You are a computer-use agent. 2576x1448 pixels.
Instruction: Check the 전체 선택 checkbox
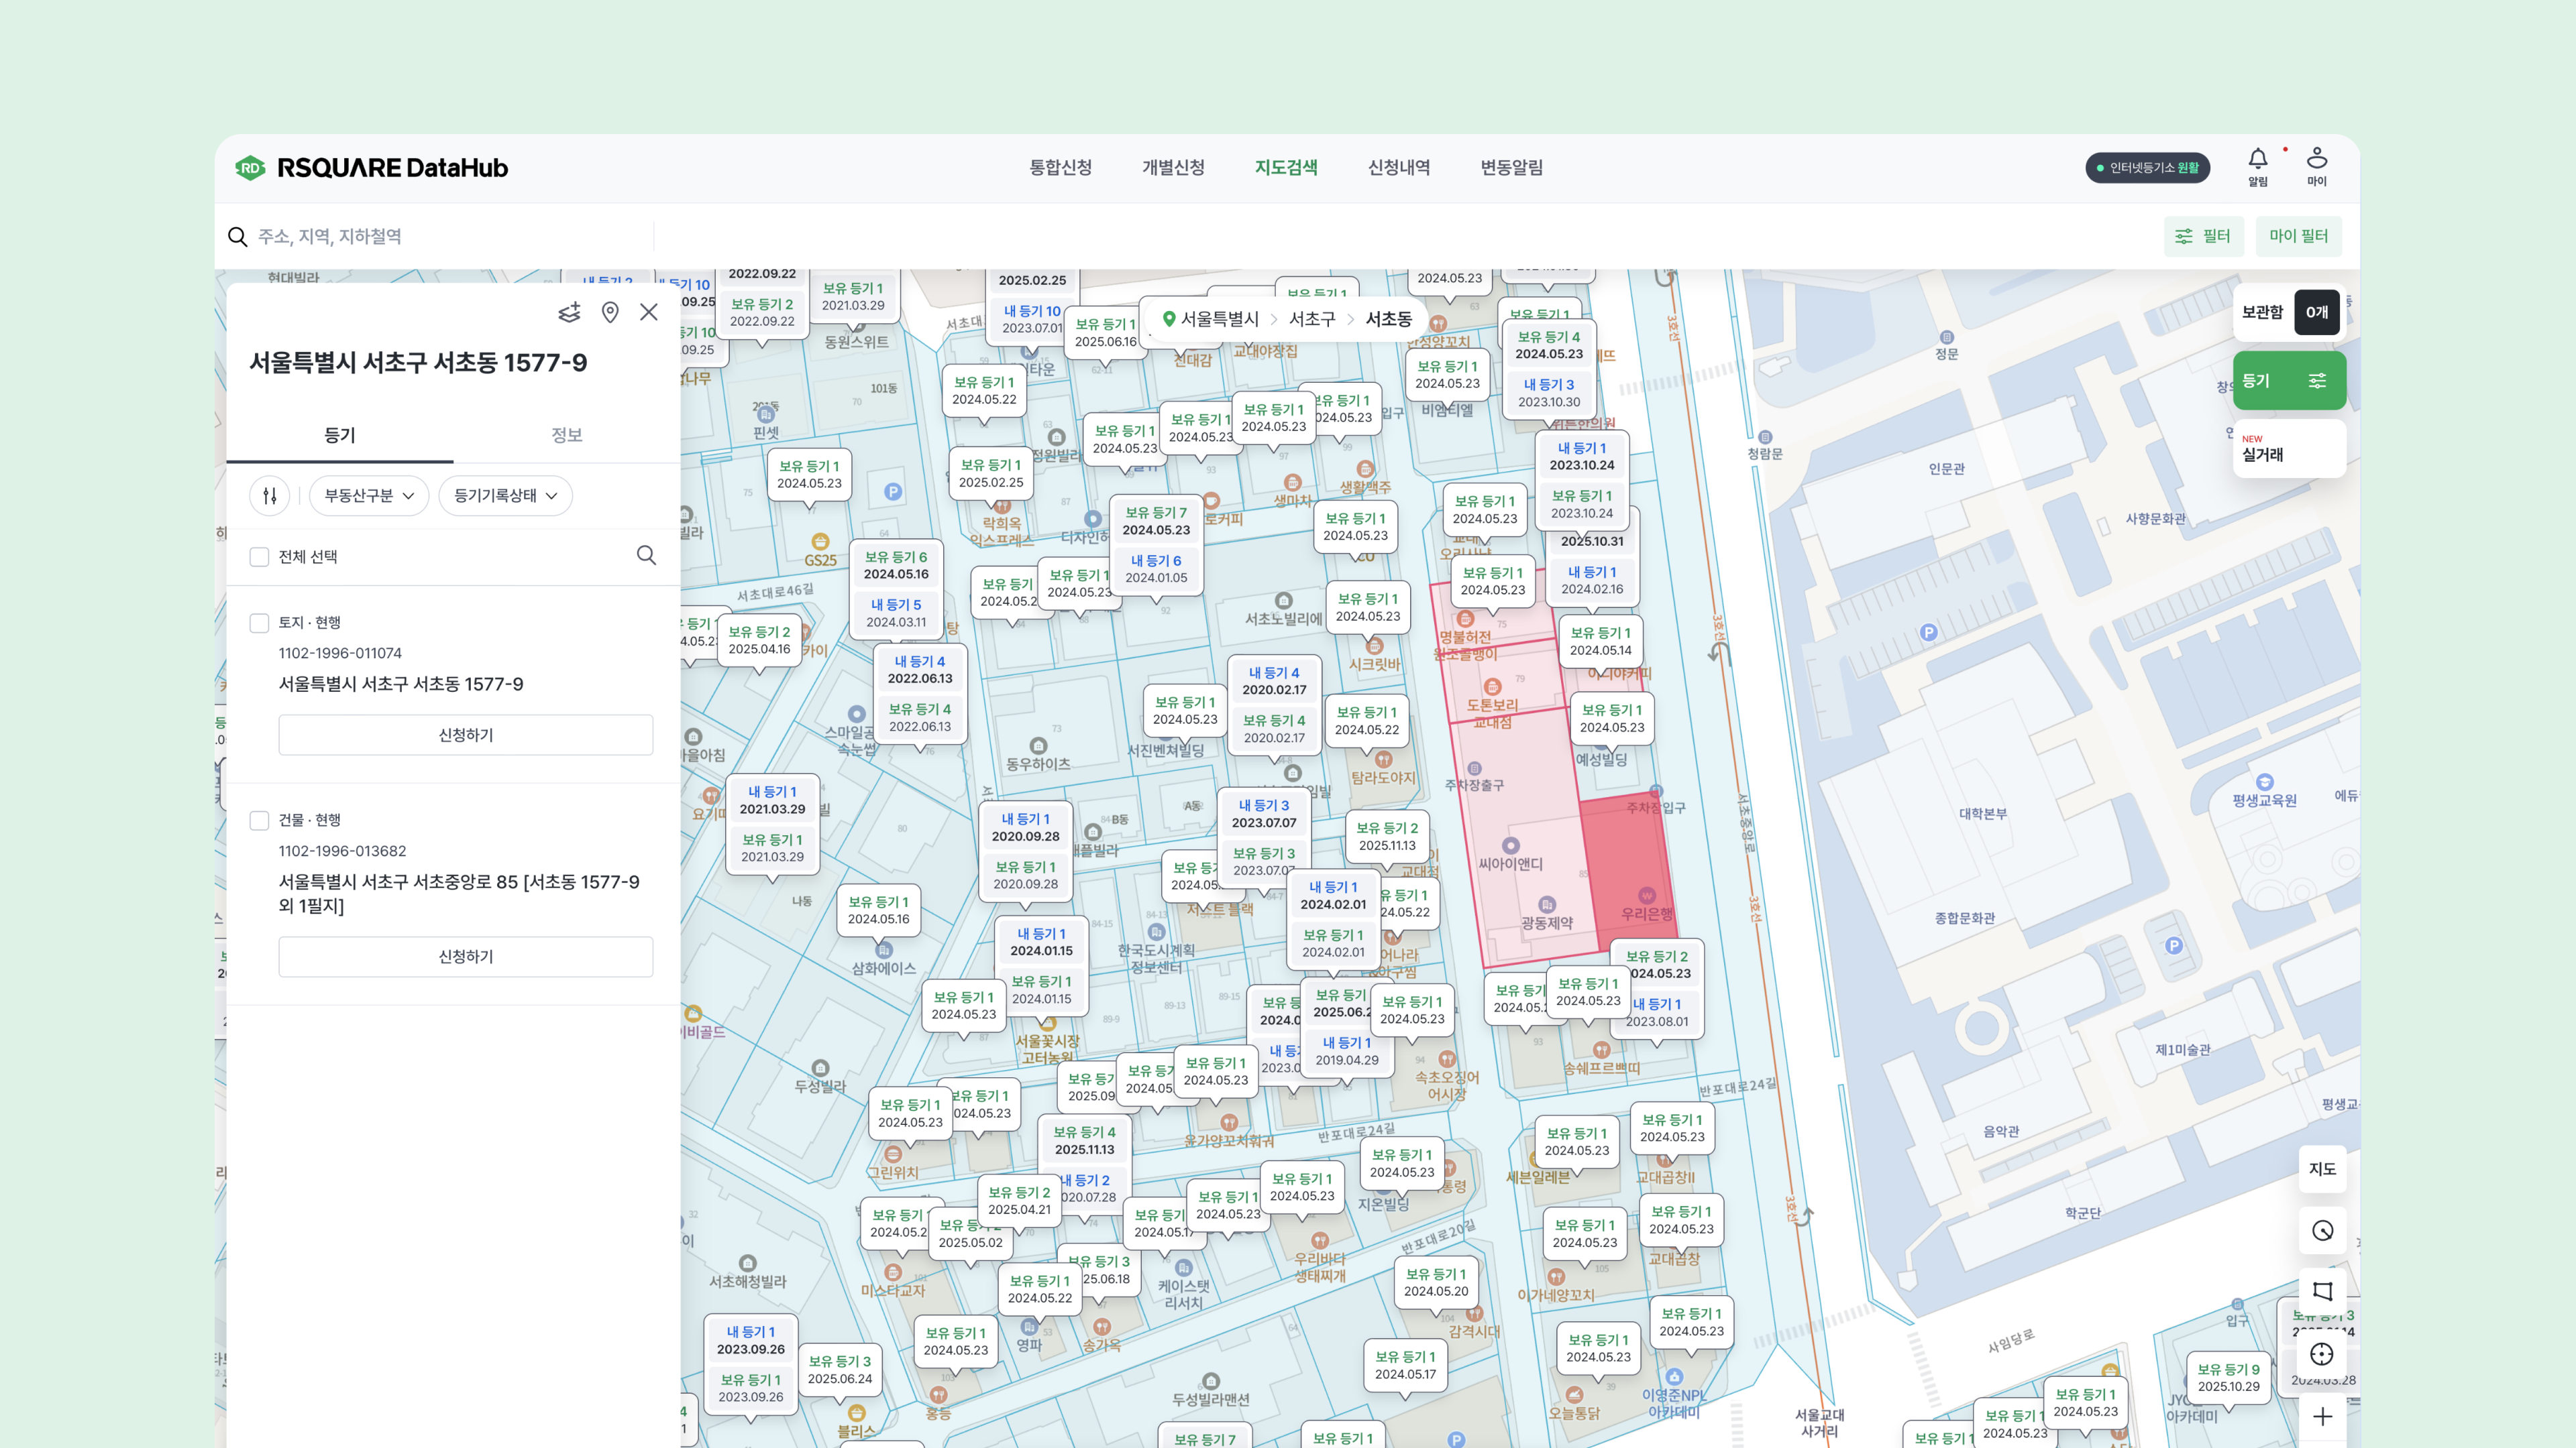[x=260, y=556]
